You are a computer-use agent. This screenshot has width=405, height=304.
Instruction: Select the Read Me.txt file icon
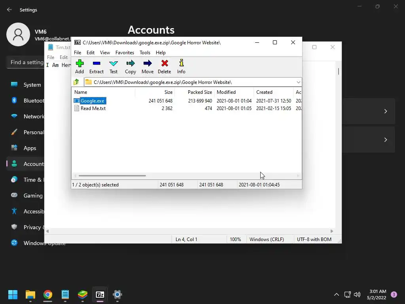(77, 108)
